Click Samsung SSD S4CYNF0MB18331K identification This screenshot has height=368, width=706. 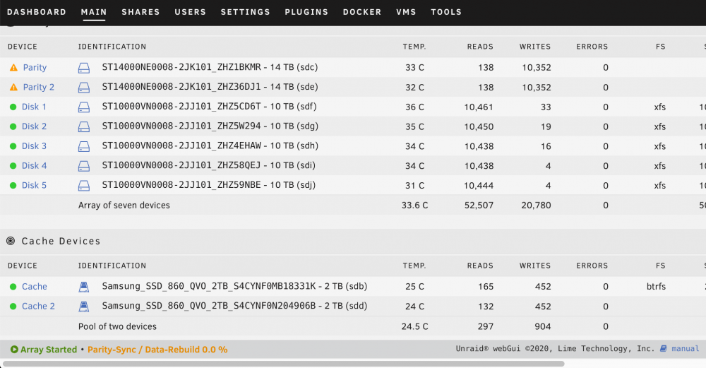[209, 286]
